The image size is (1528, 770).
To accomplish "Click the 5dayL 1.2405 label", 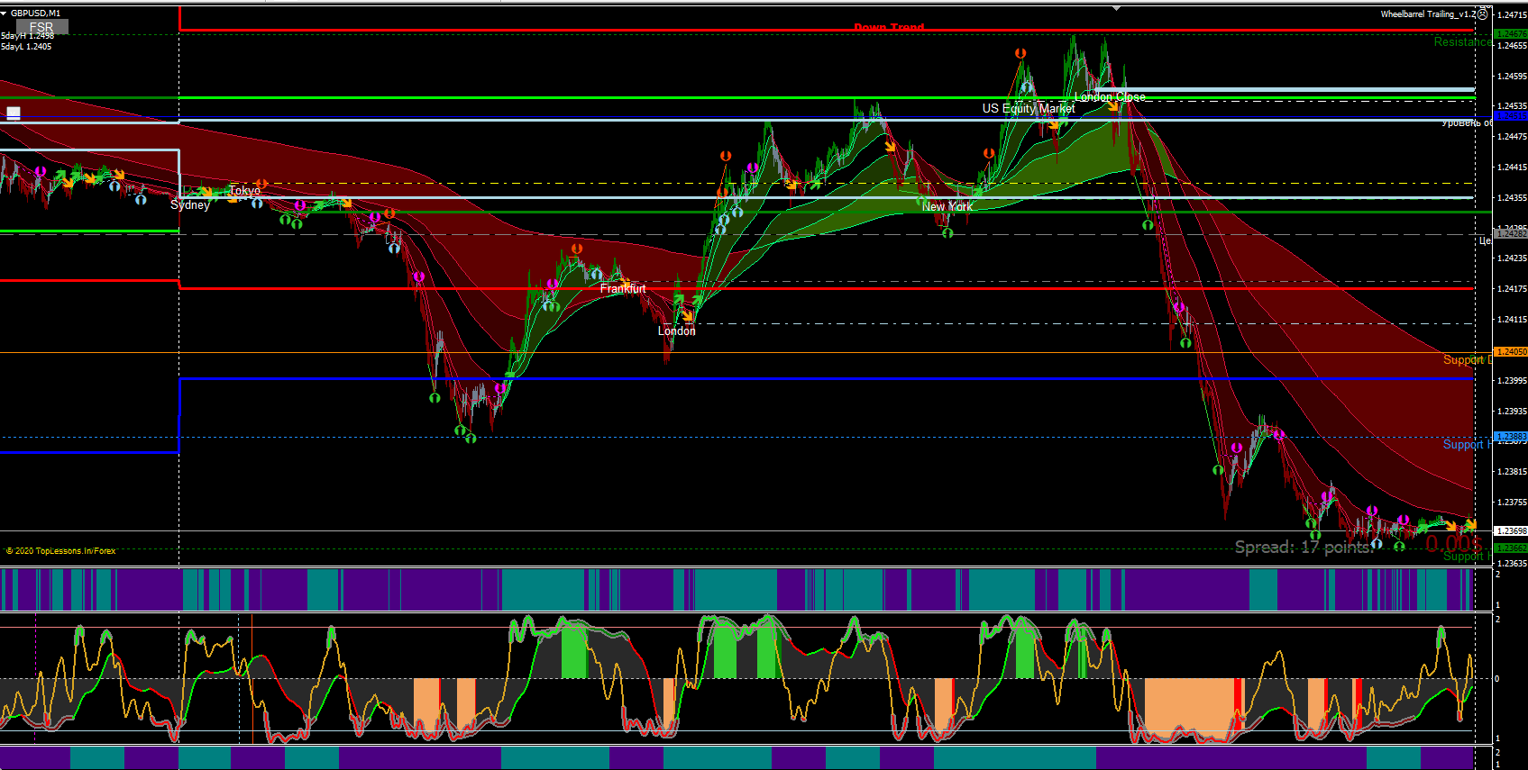I will tap(26, 47).
